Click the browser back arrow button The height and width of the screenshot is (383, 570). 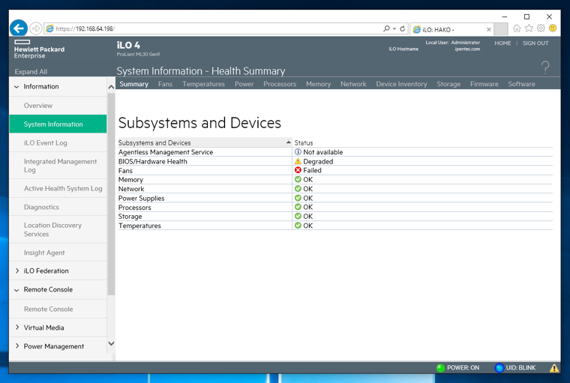(19, 28)
